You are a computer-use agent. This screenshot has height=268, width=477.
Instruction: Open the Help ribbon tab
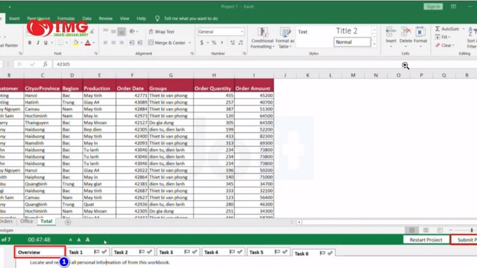[141, 18]
